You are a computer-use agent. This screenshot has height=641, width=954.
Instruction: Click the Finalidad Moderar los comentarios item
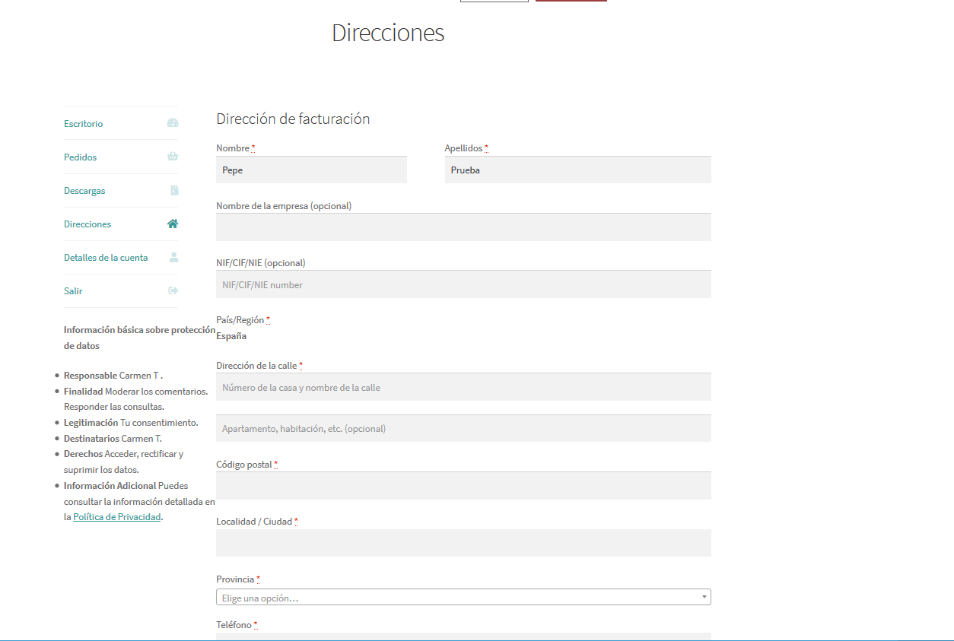[136, 399]
